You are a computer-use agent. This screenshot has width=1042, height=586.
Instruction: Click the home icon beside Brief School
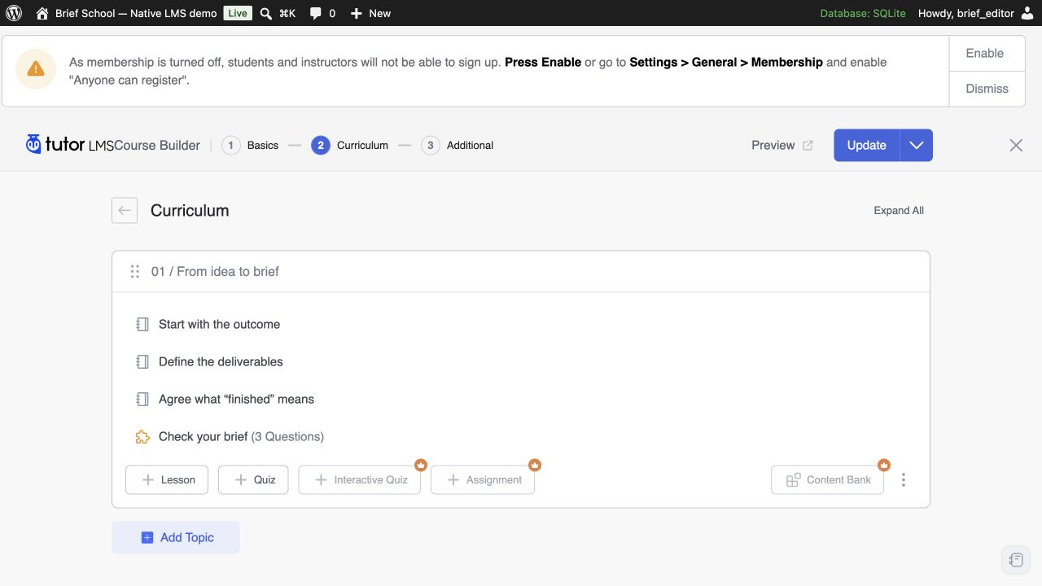pyautogui.click(x=42, y=13)
